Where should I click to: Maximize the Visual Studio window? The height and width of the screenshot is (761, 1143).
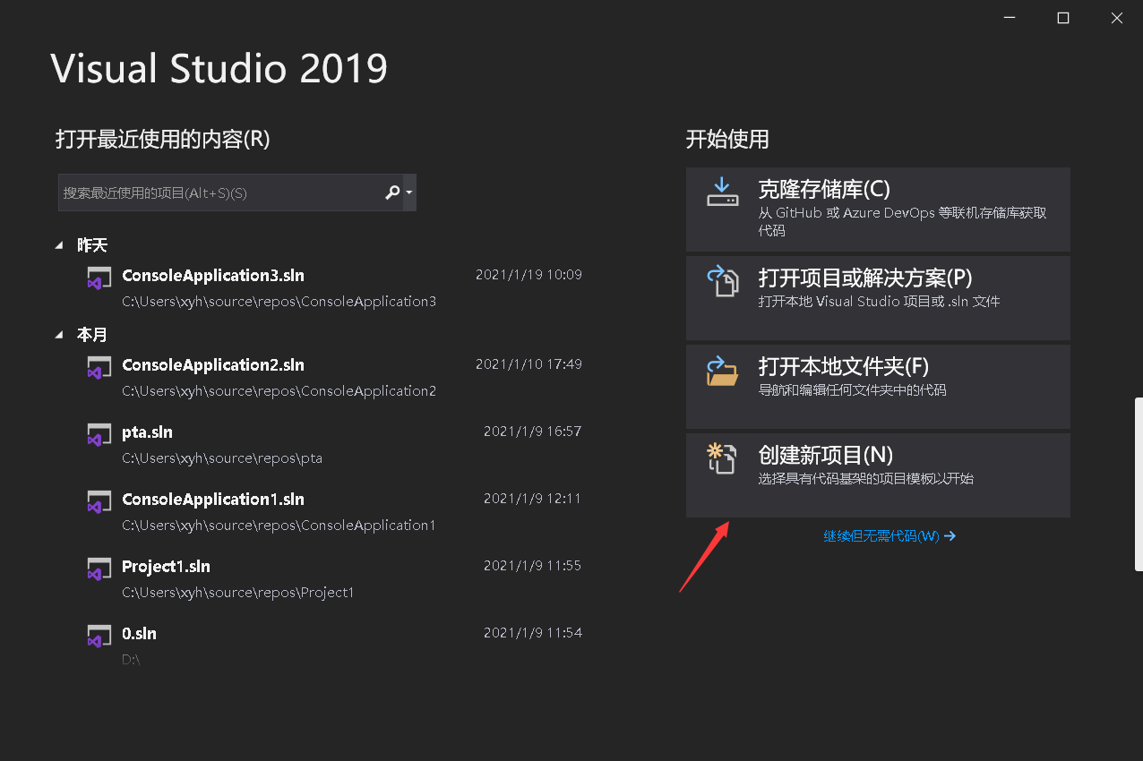click(x=1063, y=18)
